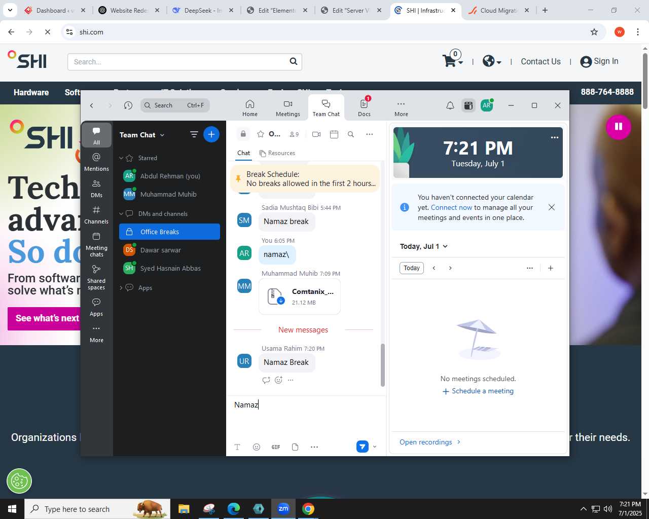Viewport: 649px width, 519px height.
Task: Open more options on Usama Rahim's message
Action: pyautogui.click(x=291, y=380)
